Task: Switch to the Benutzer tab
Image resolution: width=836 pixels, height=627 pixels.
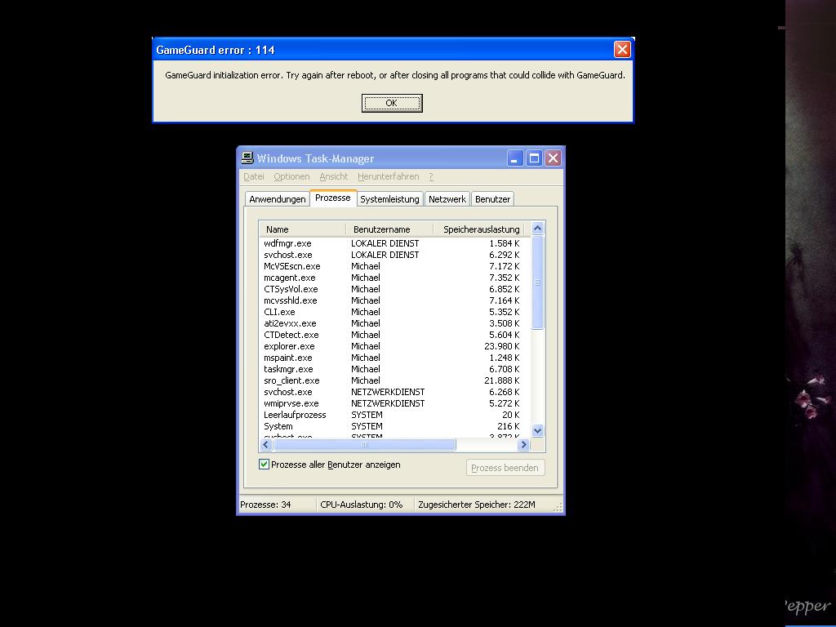Action: coord(492,199)
